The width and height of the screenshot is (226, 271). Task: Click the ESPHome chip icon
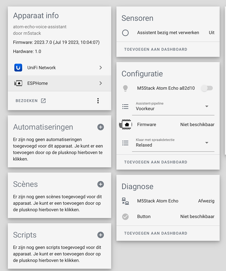coord(18,83)
